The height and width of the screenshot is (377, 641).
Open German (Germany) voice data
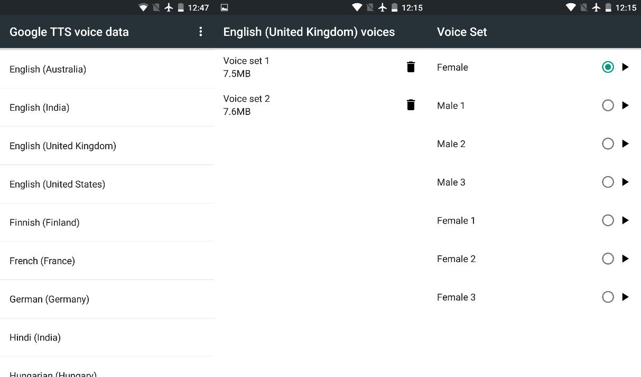(49, 299)
